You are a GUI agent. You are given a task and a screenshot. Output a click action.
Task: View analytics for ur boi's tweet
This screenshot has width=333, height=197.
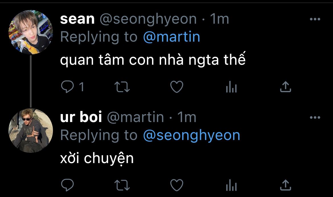[231, 185]
